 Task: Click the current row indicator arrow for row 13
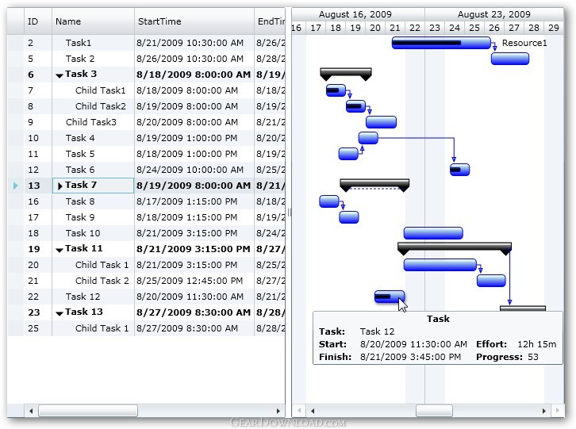[15, 186]
